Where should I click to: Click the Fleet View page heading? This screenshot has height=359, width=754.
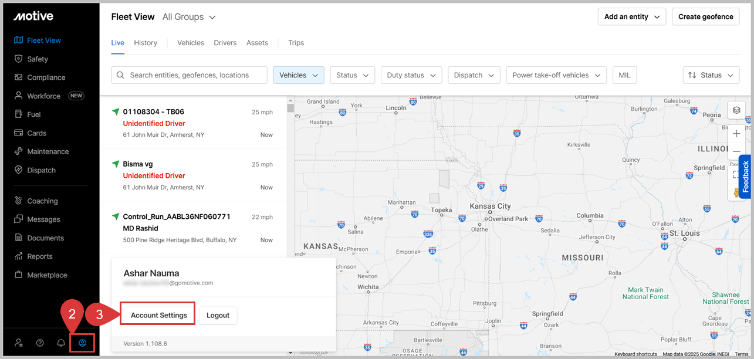click(133, 17)
